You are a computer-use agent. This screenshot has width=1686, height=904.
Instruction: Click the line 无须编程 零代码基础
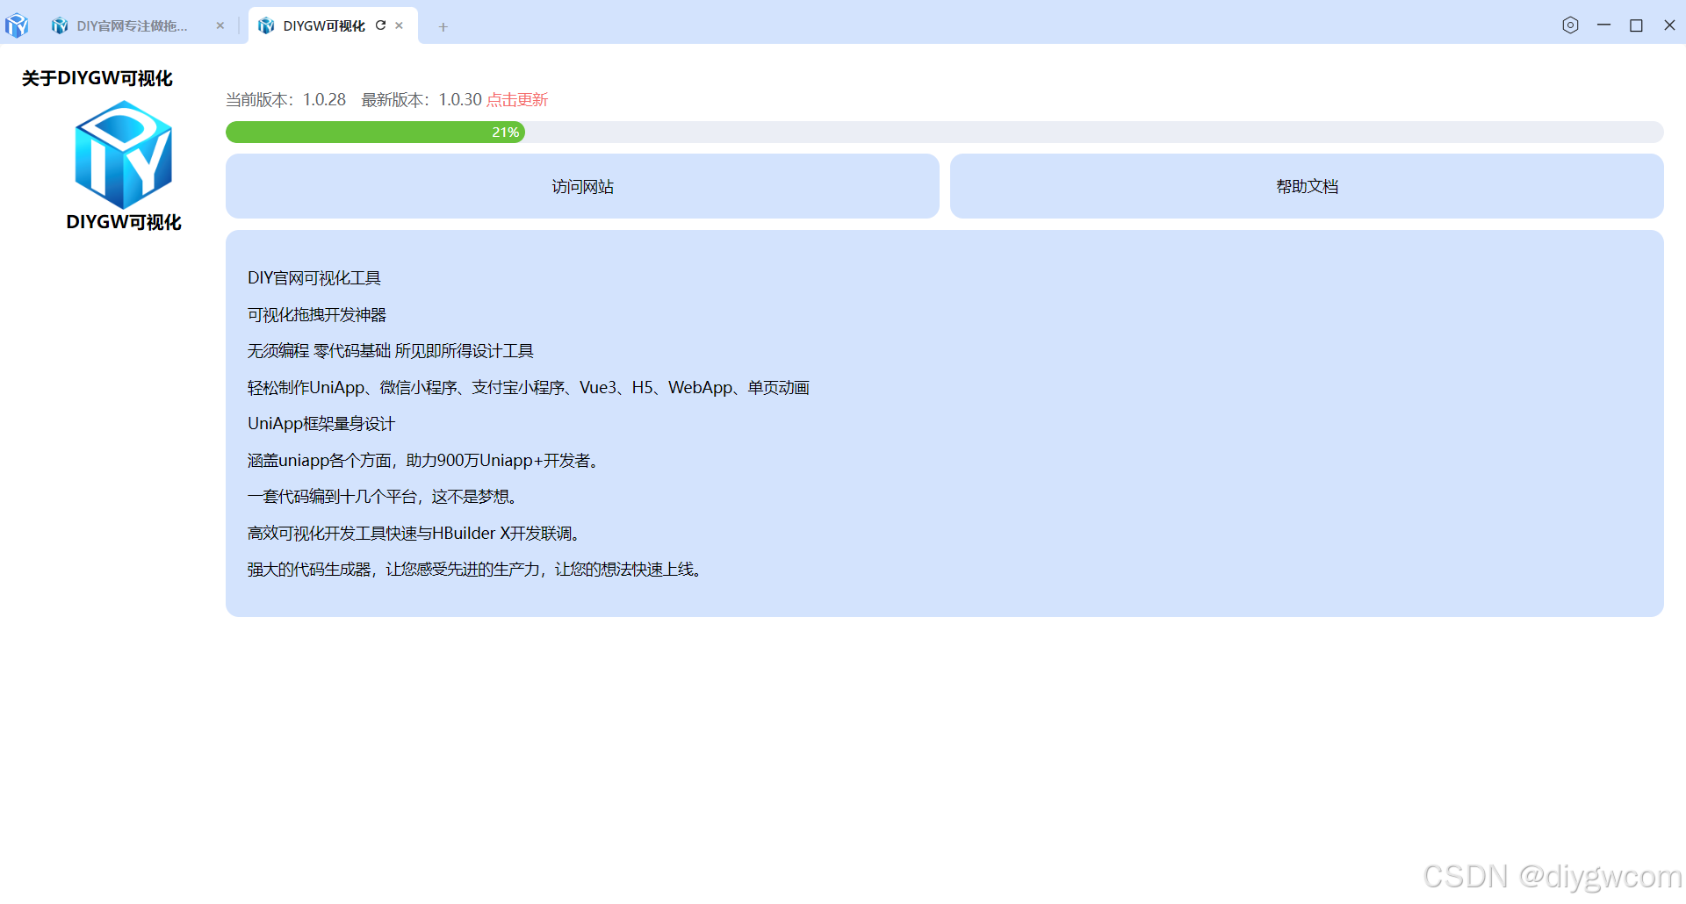click(391, 351)
